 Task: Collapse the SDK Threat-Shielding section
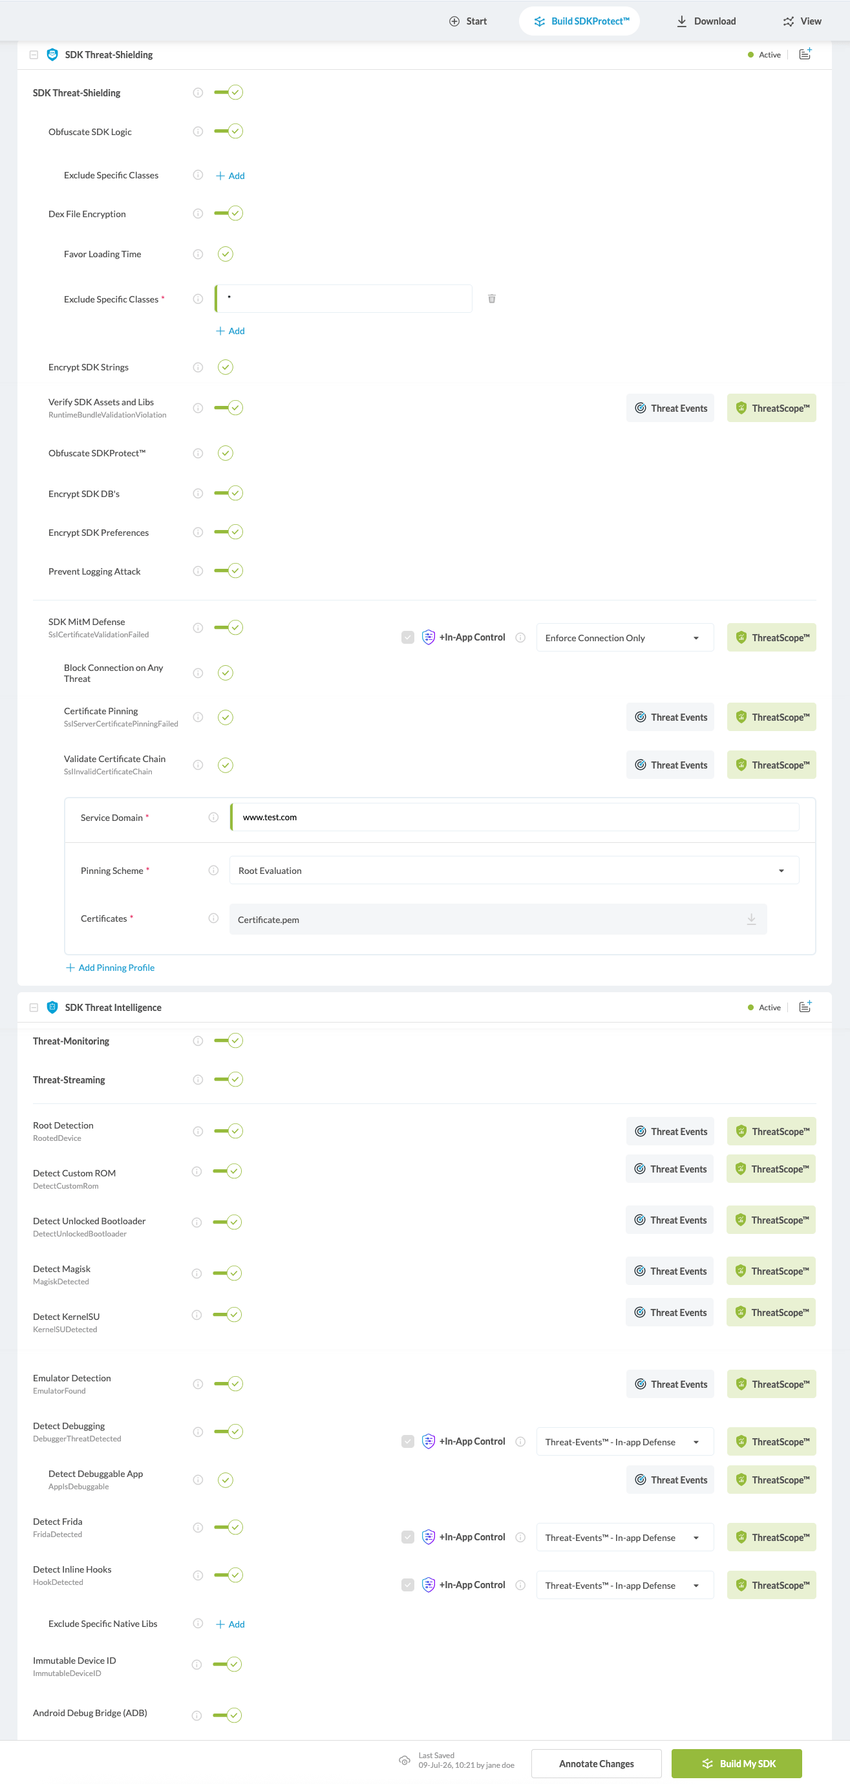coord(33,55)
